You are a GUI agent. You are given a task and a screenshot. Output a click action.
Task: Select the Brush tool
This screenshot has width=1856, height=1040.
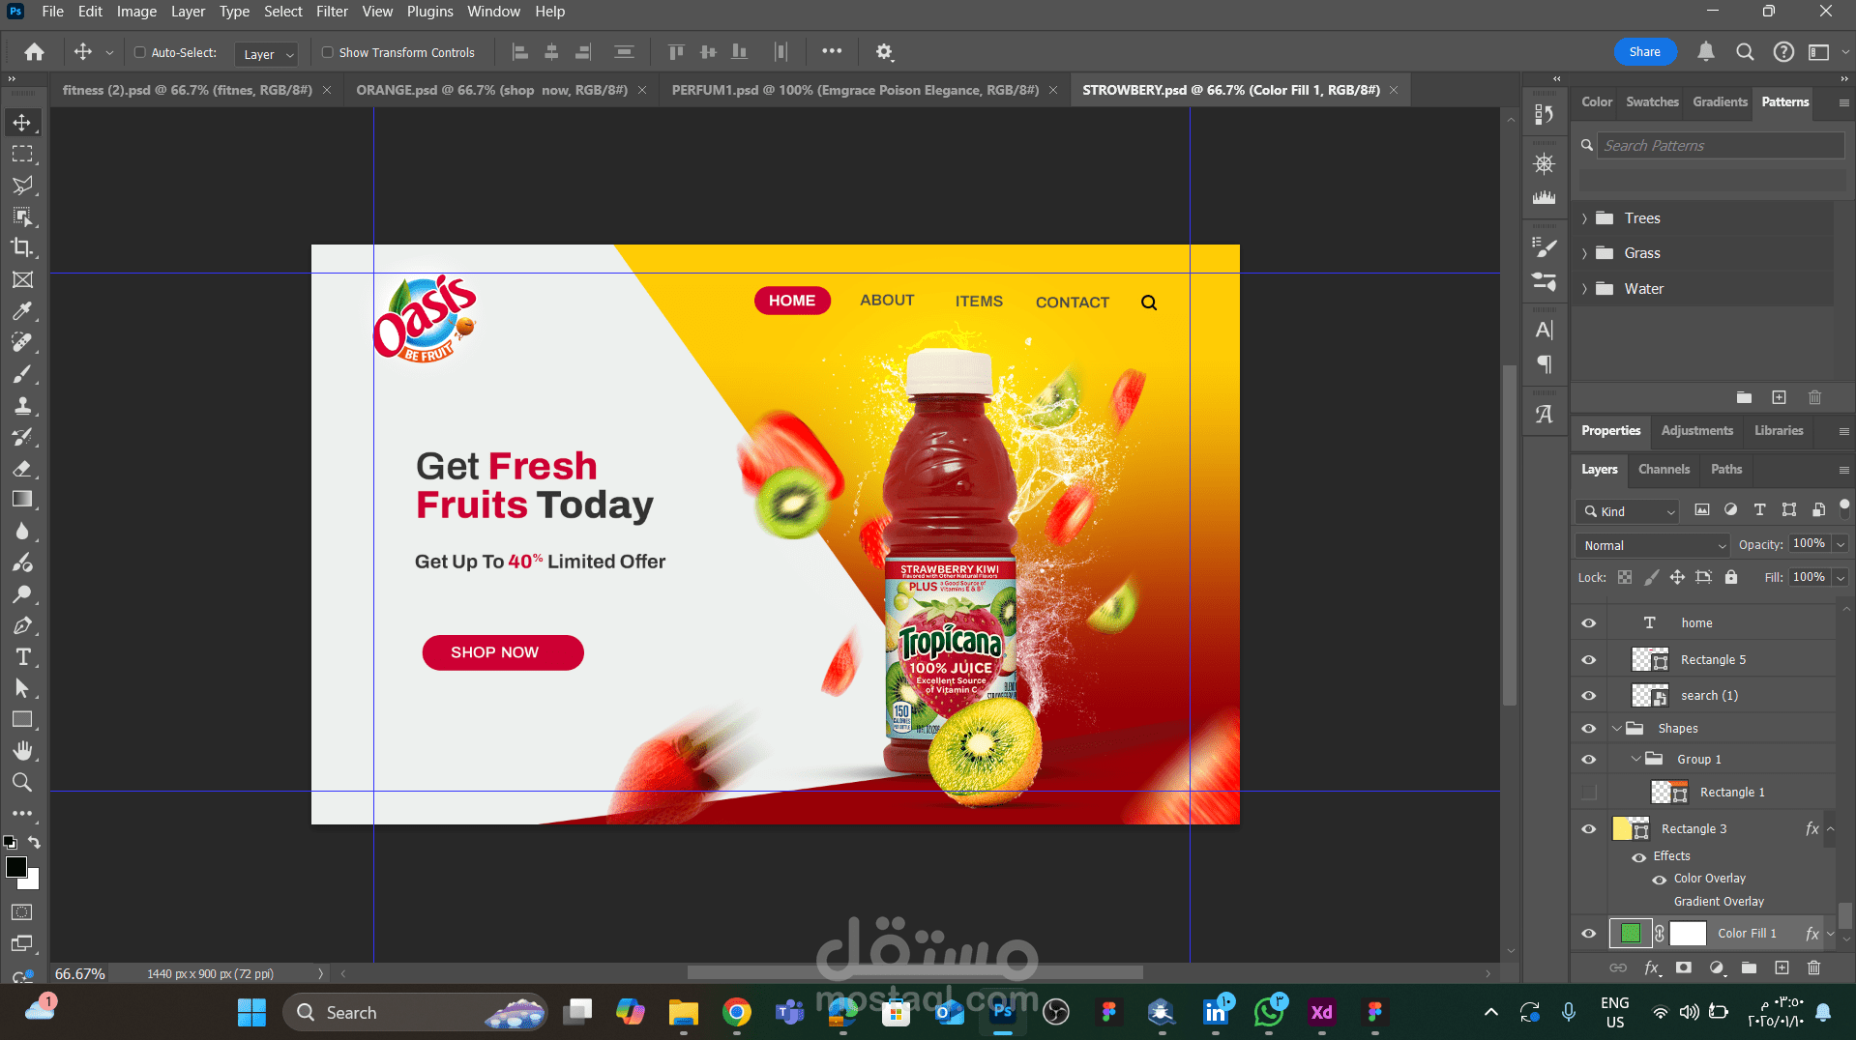pyautogui.click(x=22, y=374)
